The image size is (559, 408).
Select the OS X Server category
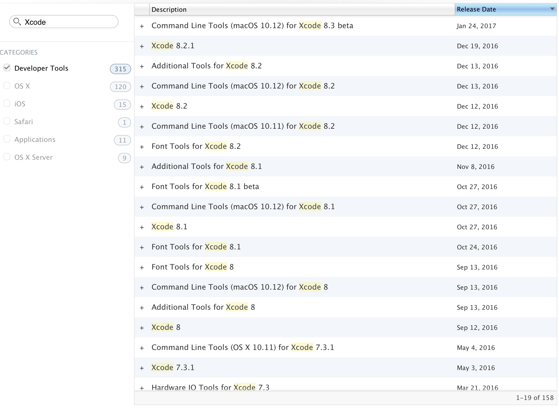click(x=7, y=157)
